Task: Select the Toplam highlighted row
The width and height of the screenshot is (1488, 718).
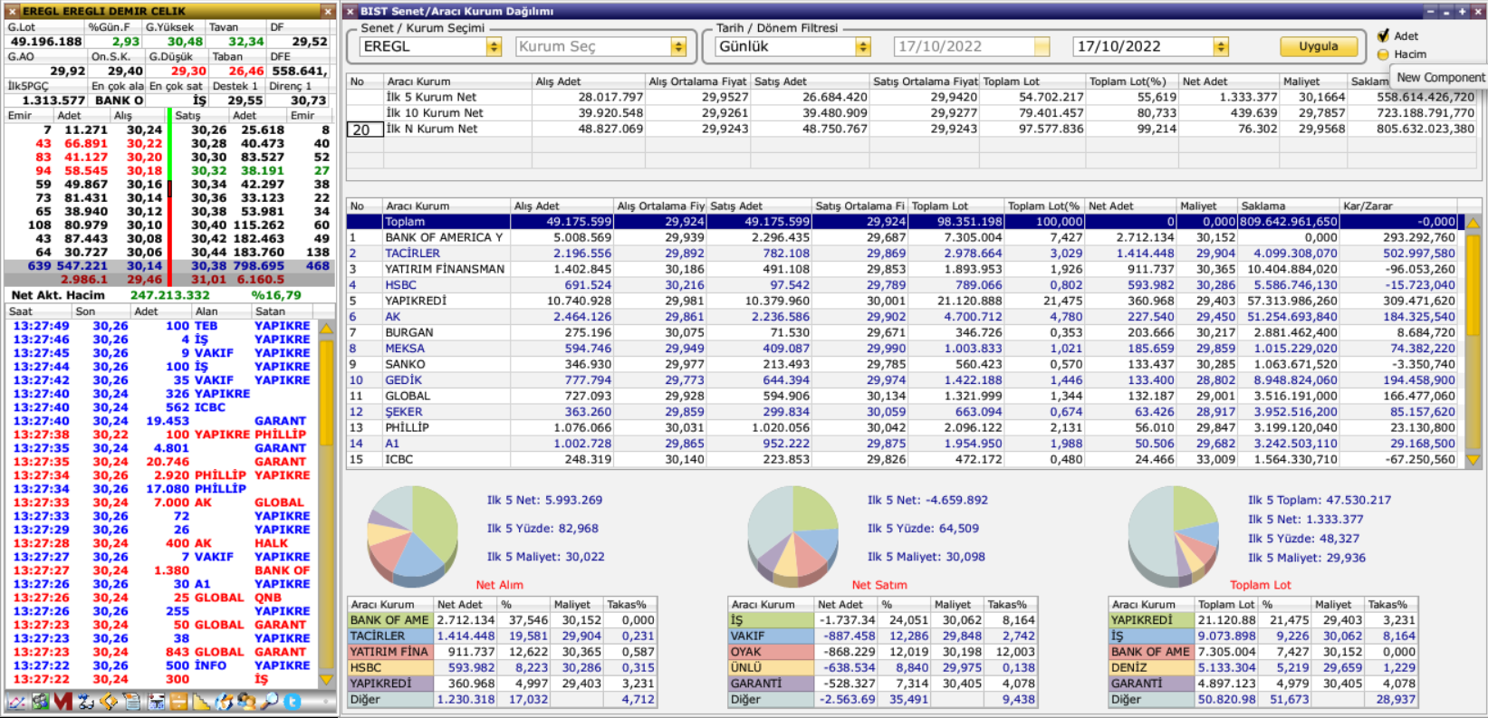Action: click(903, 222)
